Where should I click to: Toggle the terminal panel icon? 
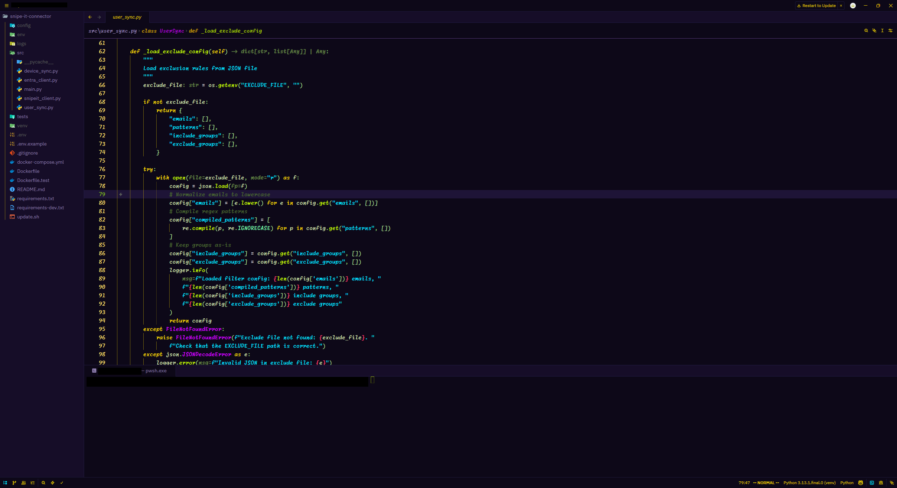point(872,483)
